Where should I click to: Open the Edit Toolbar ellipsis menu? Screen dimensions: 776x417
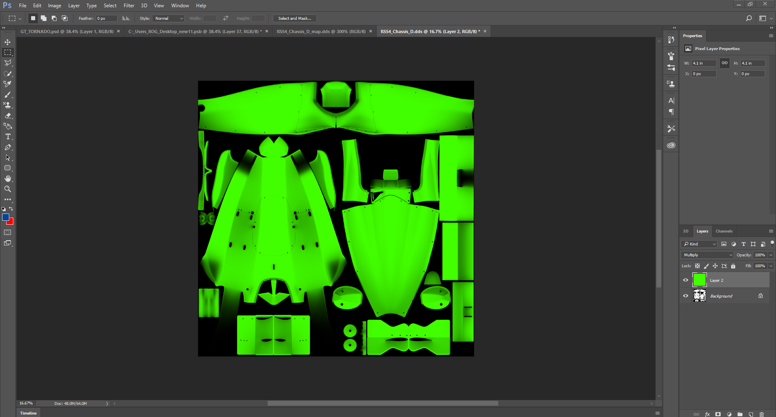coord(8,199)
